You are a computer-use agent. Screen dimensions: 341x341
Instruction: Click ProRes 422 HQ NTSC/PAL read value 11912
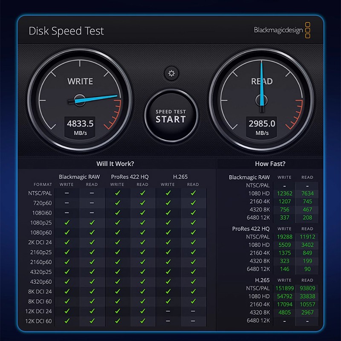(307, 237)
